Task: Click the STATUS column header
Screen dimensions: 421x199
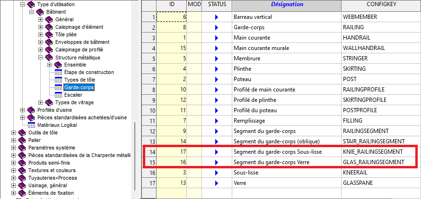Action: [217, 5]
